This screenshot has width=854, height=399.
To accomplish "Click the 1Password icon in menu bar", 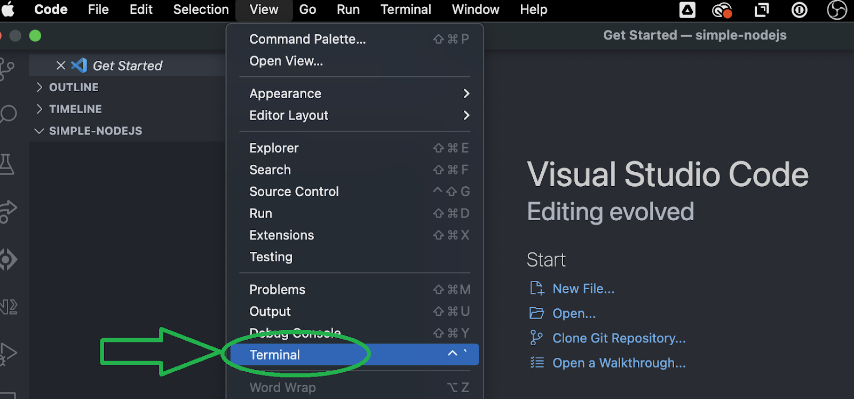I will click(x=799, y=10).
